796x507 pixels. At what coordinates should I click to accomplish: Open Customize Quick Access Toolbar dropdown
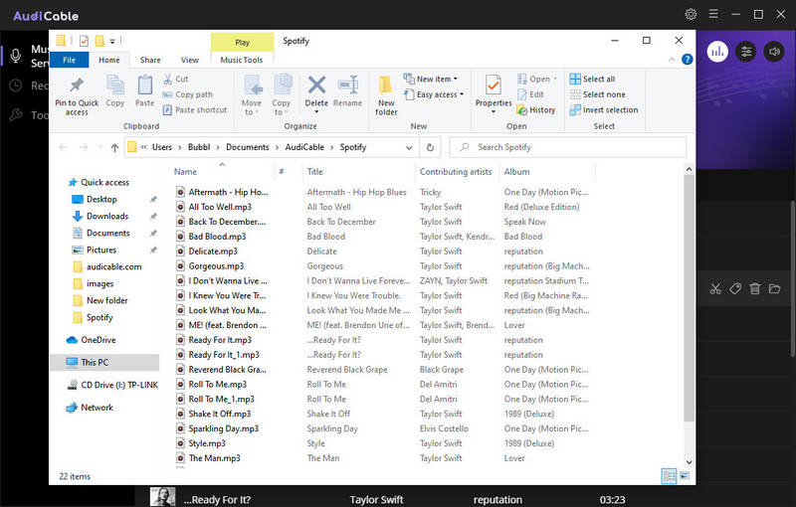(x=112, y=41)
